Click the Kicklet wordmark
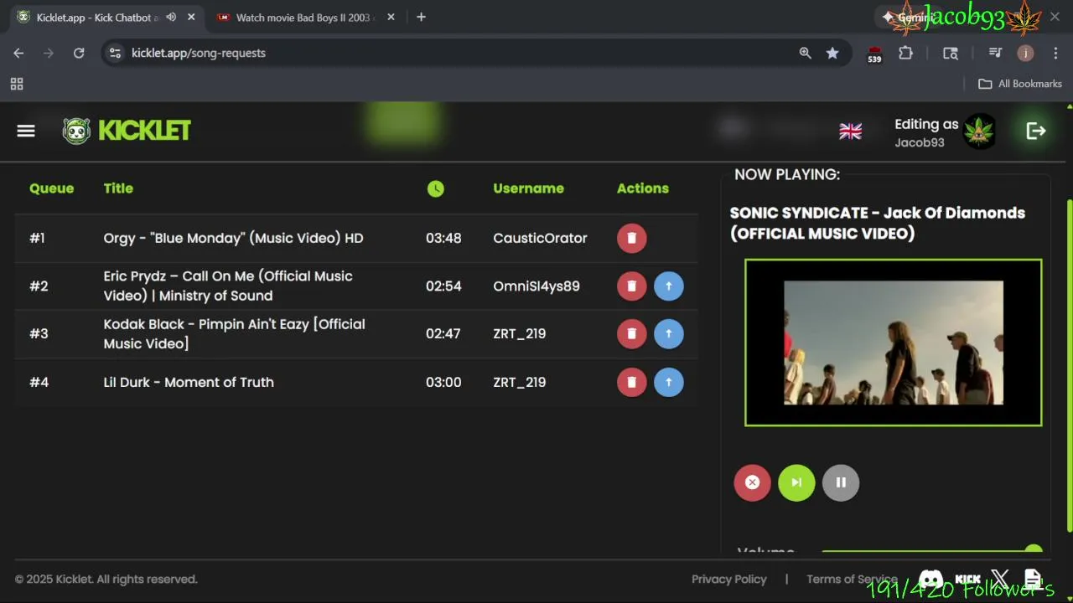The width and height of the screenshot is (1073, 603). pyautogui.click(x=145, y=131)
